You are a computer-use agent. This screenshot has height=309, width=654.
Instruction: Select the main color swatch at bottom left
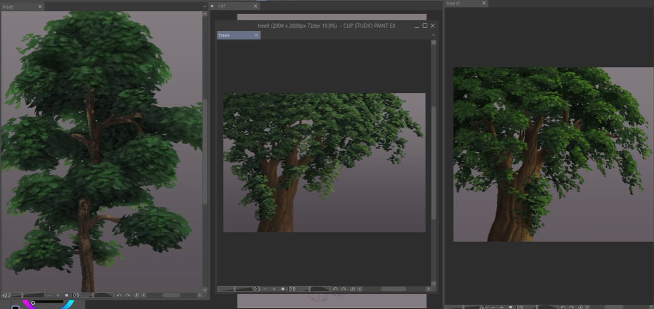15,307
